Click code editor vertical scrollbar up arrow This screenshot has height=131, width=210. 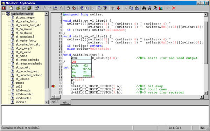pos(205,15)
